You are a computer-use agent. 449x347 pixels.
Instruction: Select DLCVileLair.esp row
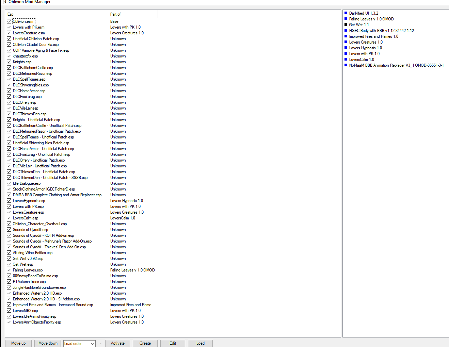26,108
